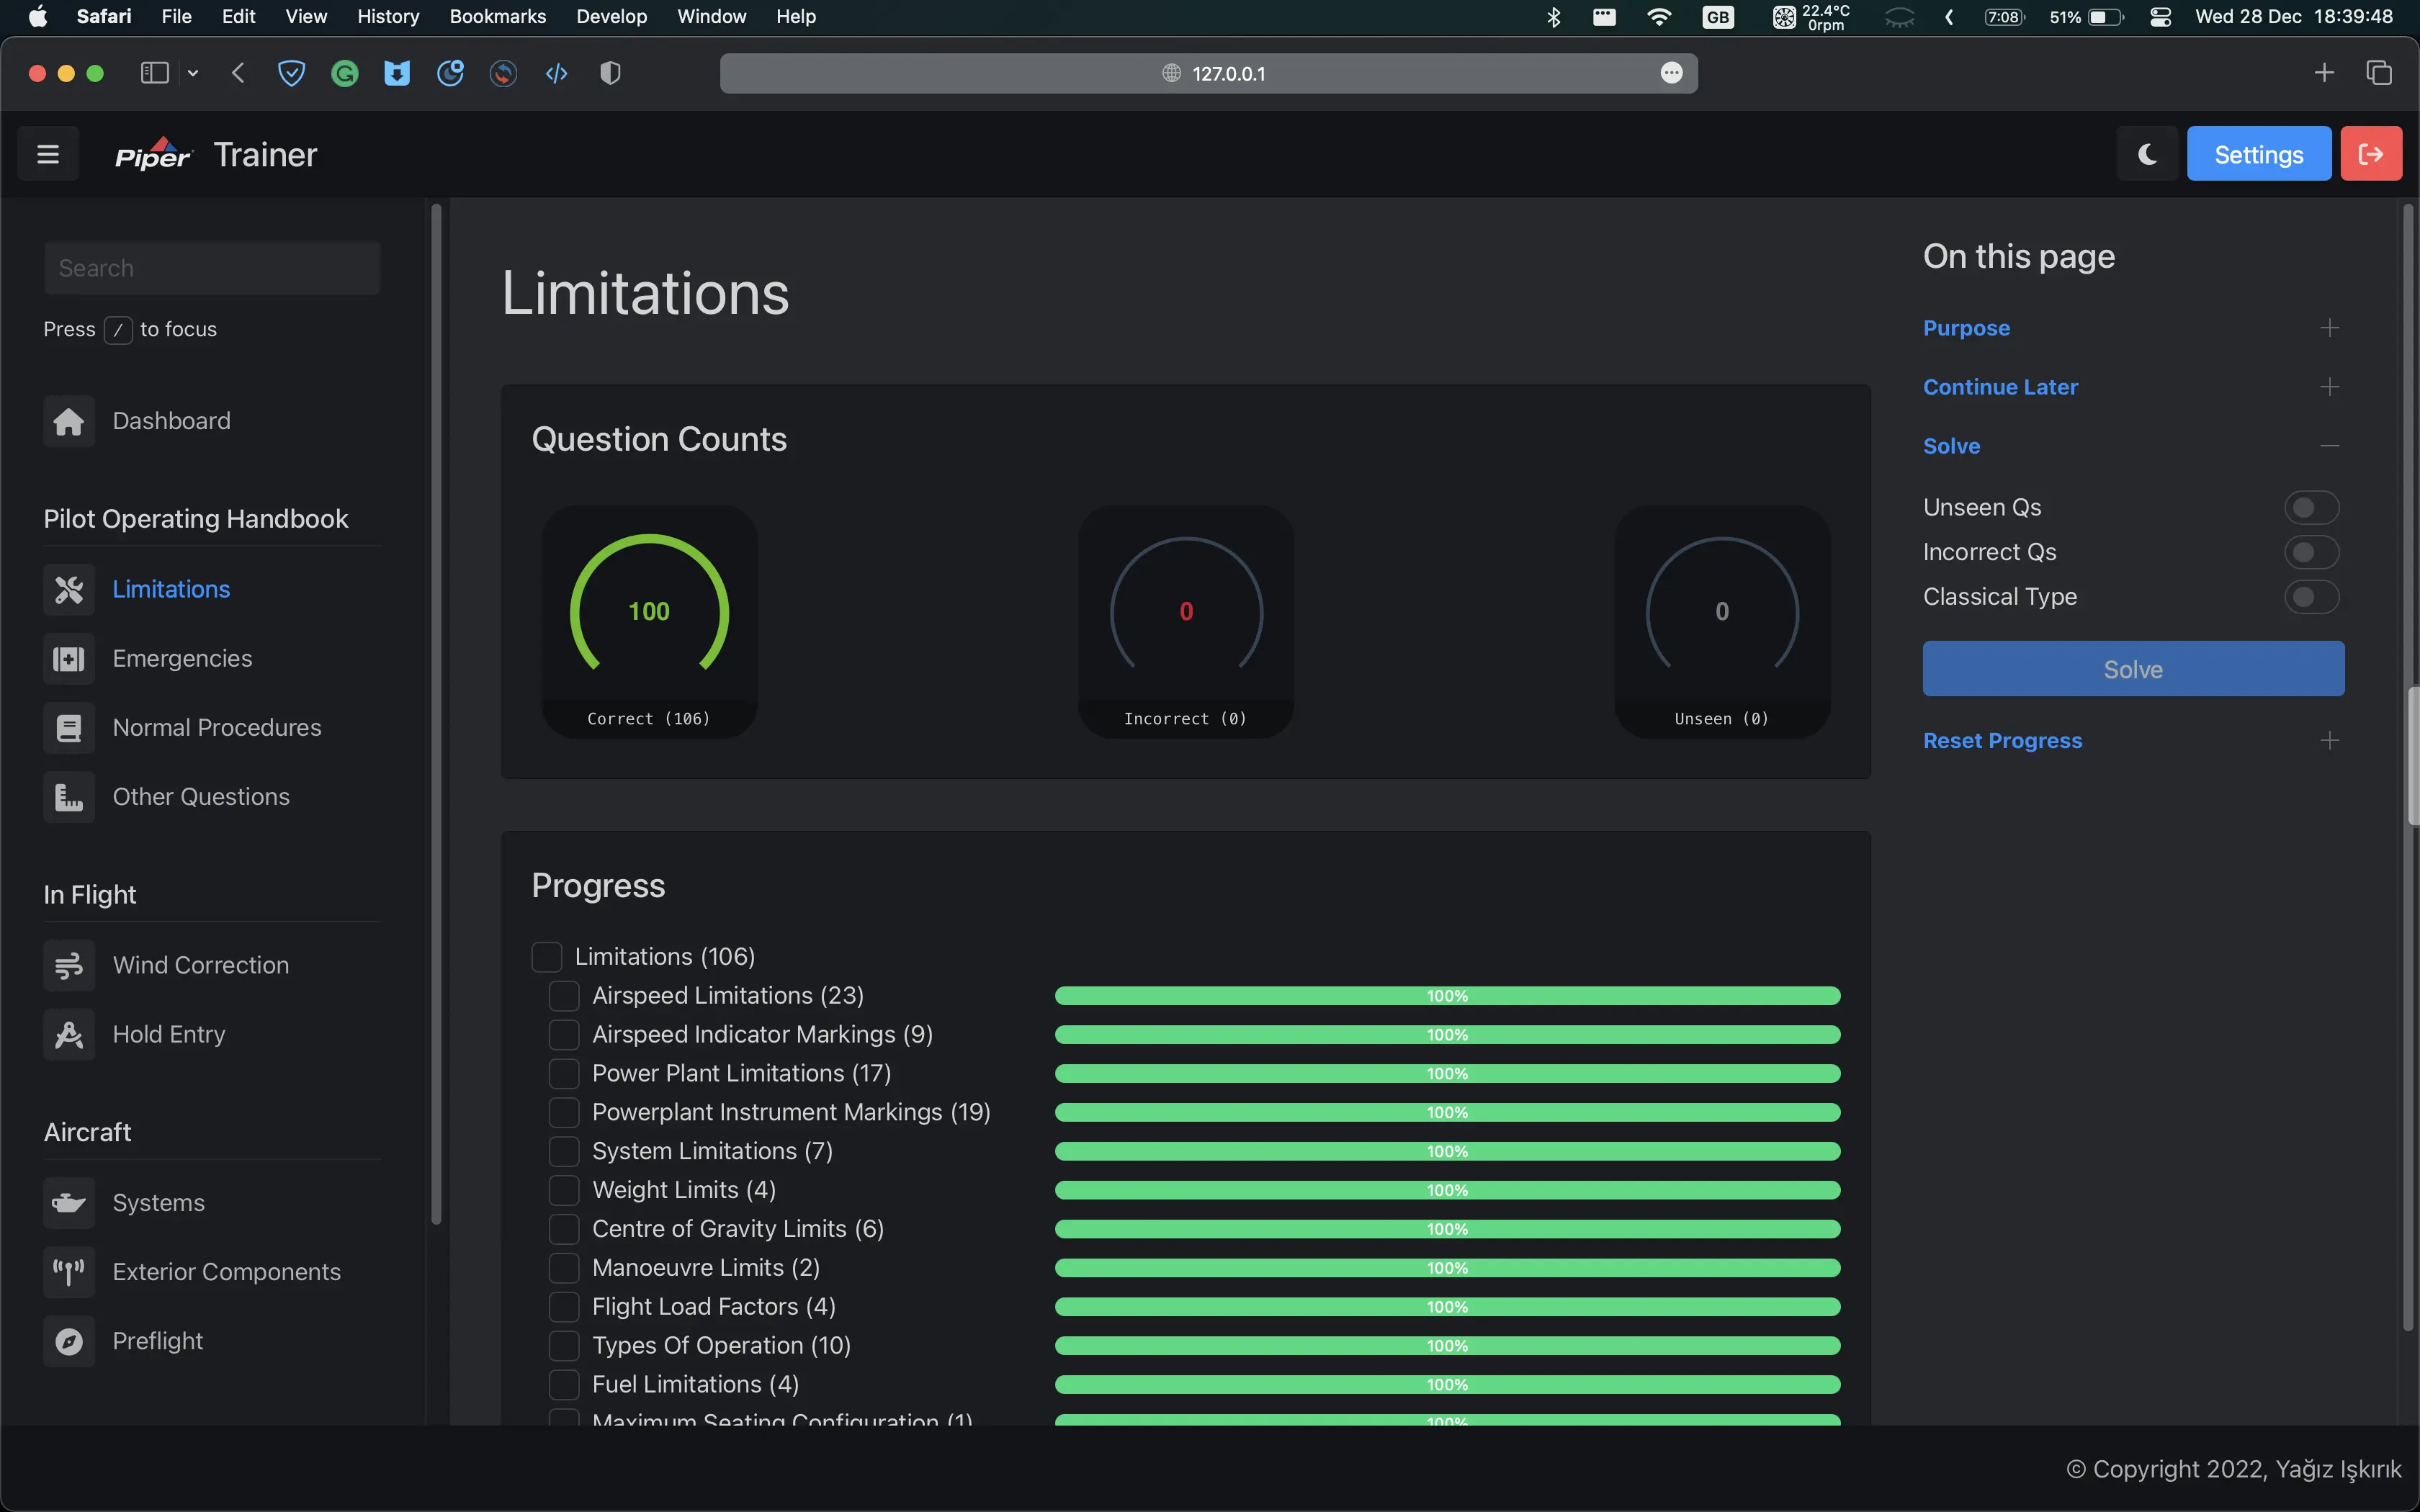Show Safari tab overview
The height and width of the screenshot is (1512, 2420).
(2379, 73)
